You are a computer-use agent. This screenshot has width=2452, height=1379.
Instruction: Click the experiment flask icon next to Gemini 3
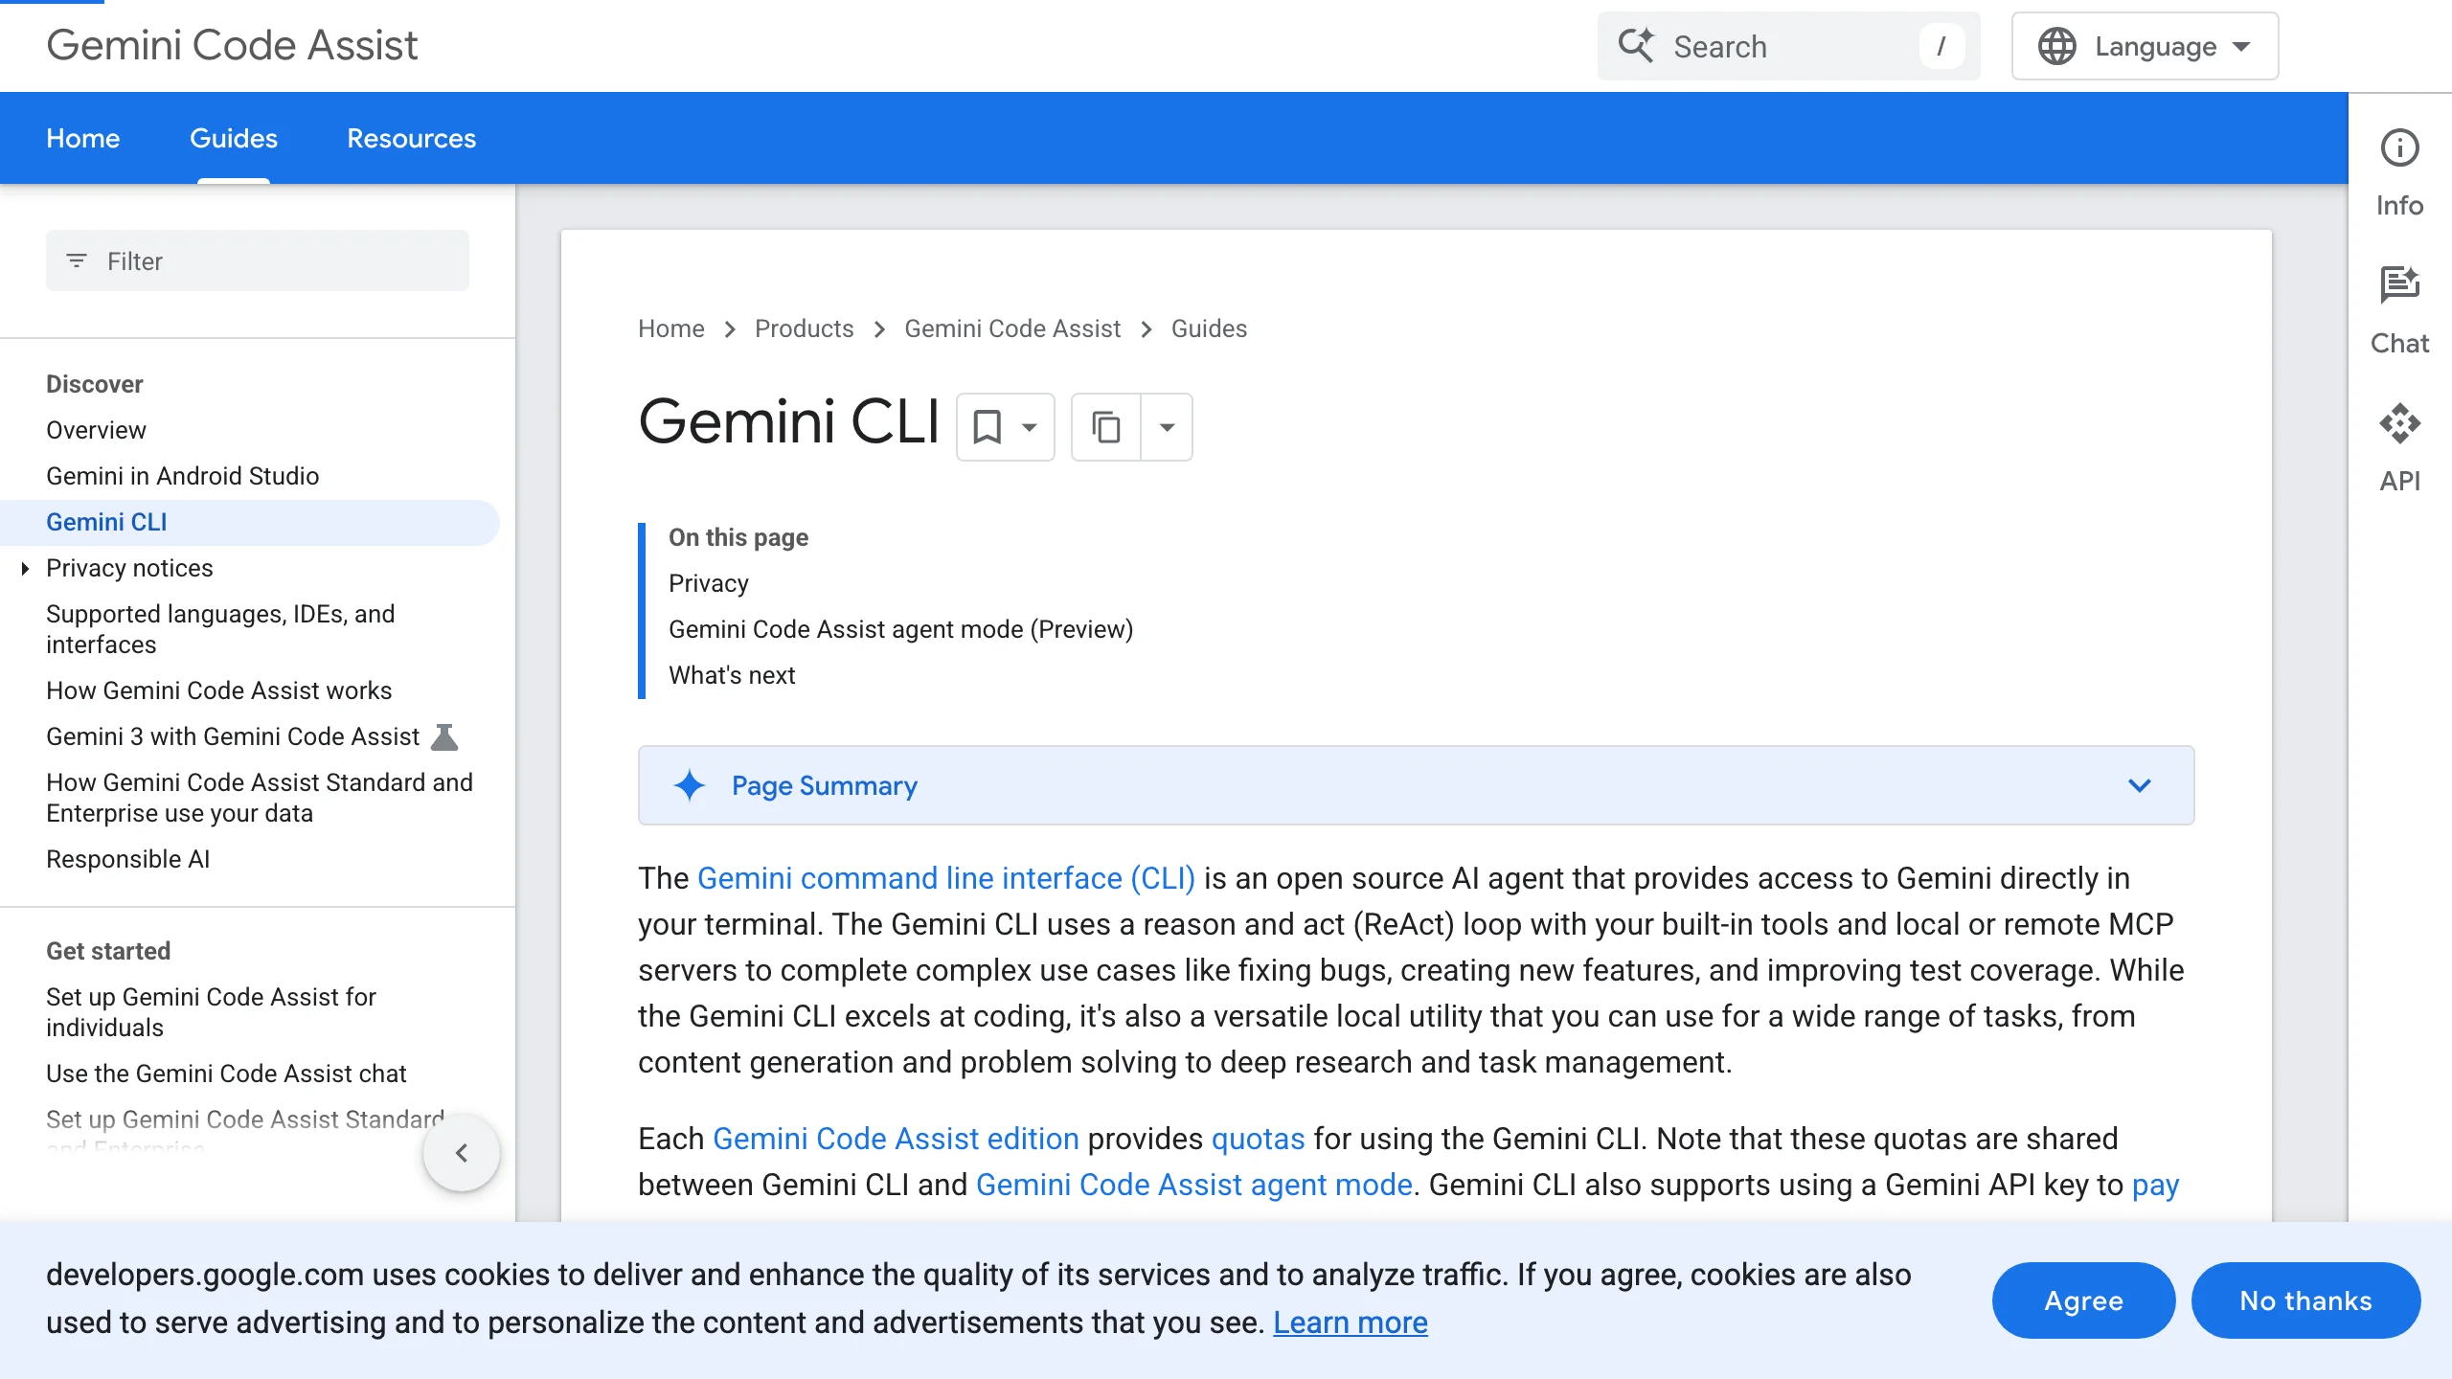tap(443, 736)
